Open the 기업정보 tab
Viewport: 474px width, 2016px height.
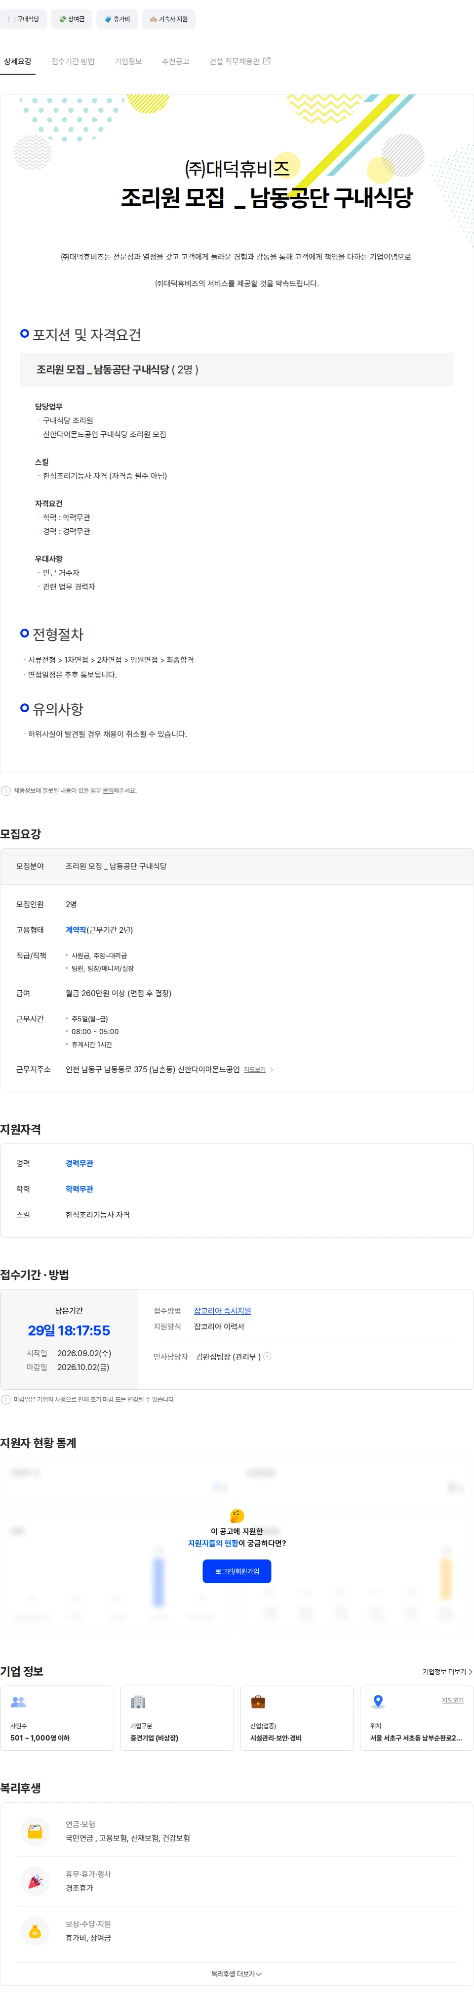click(x=128, y=61)
